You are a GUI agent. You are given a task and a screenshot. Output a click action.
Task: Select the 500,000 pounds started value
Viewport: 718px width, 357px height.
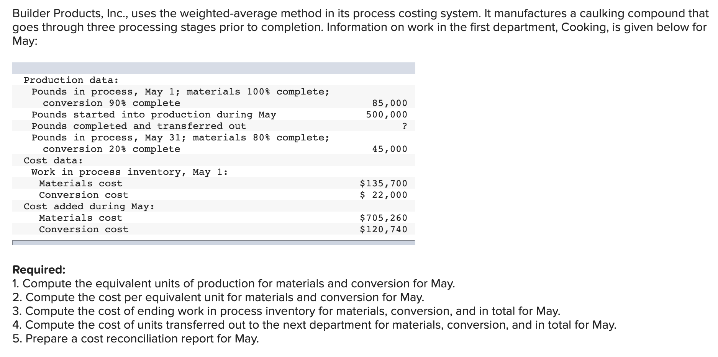(387, 114)
